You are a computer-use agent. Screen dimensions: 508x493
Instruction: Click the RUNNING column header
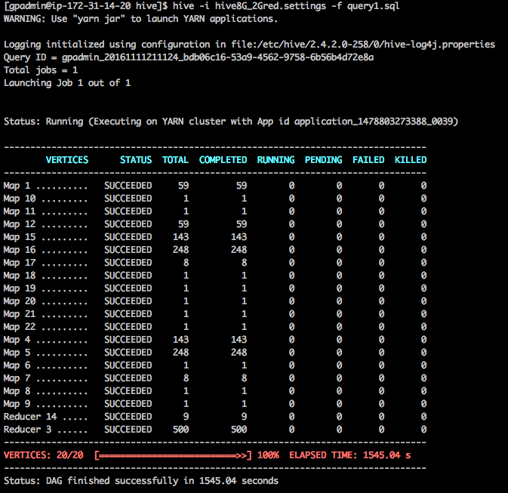click(276, 160)
